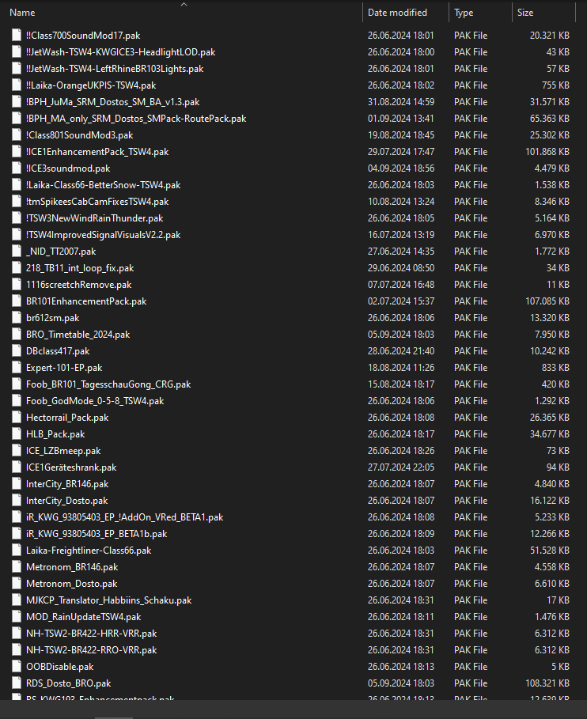Click file icon of !!Class700SoundMod17.pak
Screen dimensions: 587x719
pos(17,36)
